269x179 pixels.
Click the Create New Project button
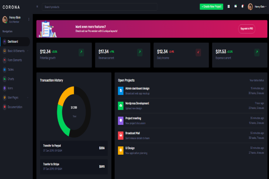click(211, 7)
